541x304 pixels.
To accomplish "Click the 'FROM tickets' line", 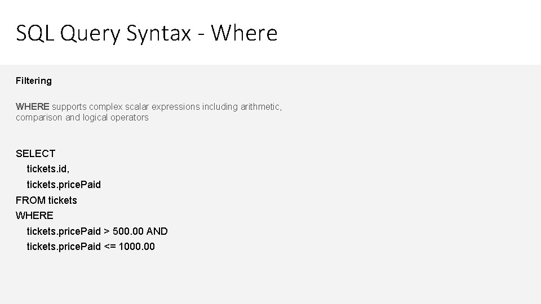I will (46, 200).
